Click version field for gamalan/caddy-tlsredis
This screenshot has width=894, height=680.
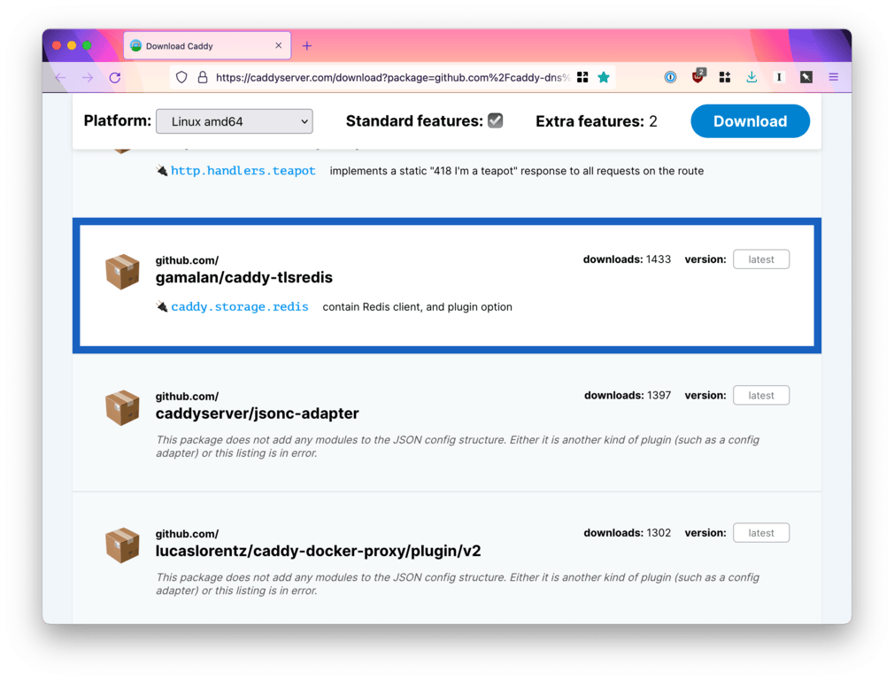pos(760,259)
